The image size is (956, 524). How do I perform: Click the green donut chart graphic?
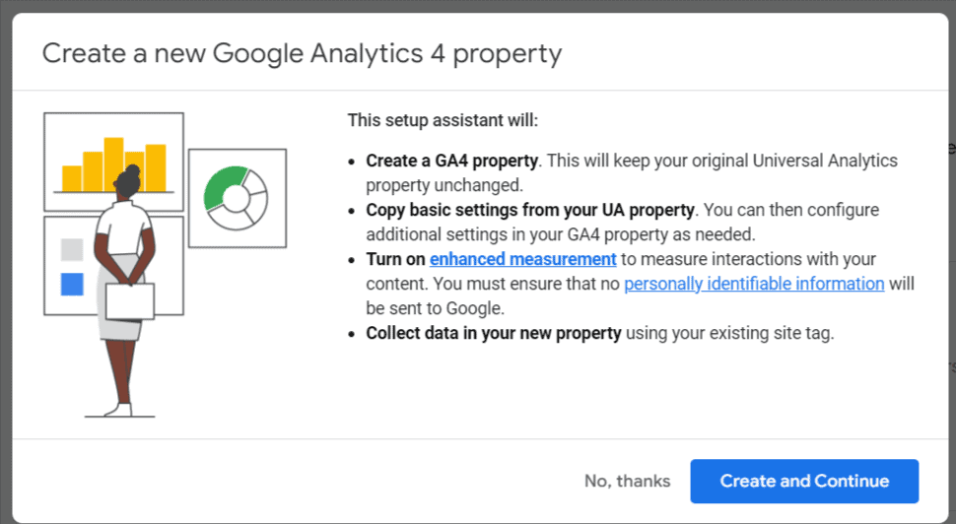pos(236,198)
